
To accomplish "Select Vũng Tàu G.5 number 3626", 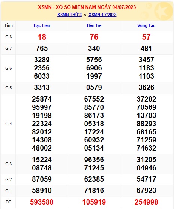I will click(146, 87).
